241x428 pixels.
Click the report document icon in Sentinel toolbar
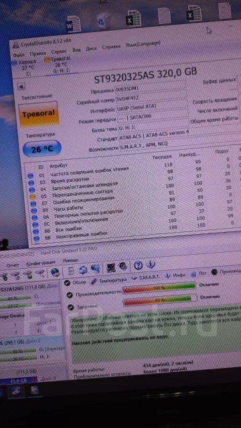click(x=71, y=271)
